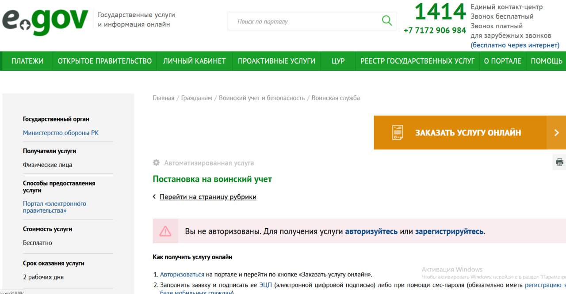Click the gear icon next to «Автоматизированная услуга»
Screen dimensions: 566x294
(x=156, y=162)
